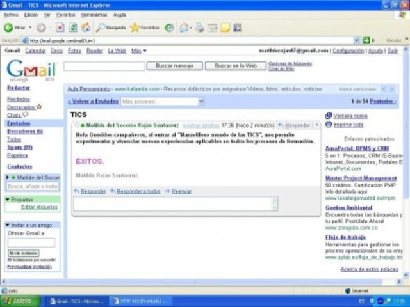Open the Calendar link in top bar
The height and width of the screenshot is (307, 410).
tap(35, 51)
